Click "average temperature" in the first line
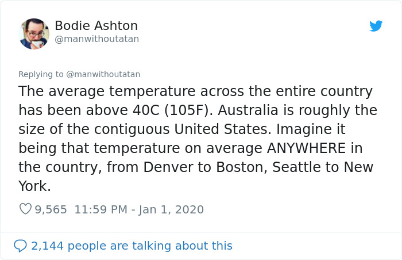The width and height of the screenshot is (402, 260). point(119,91)
